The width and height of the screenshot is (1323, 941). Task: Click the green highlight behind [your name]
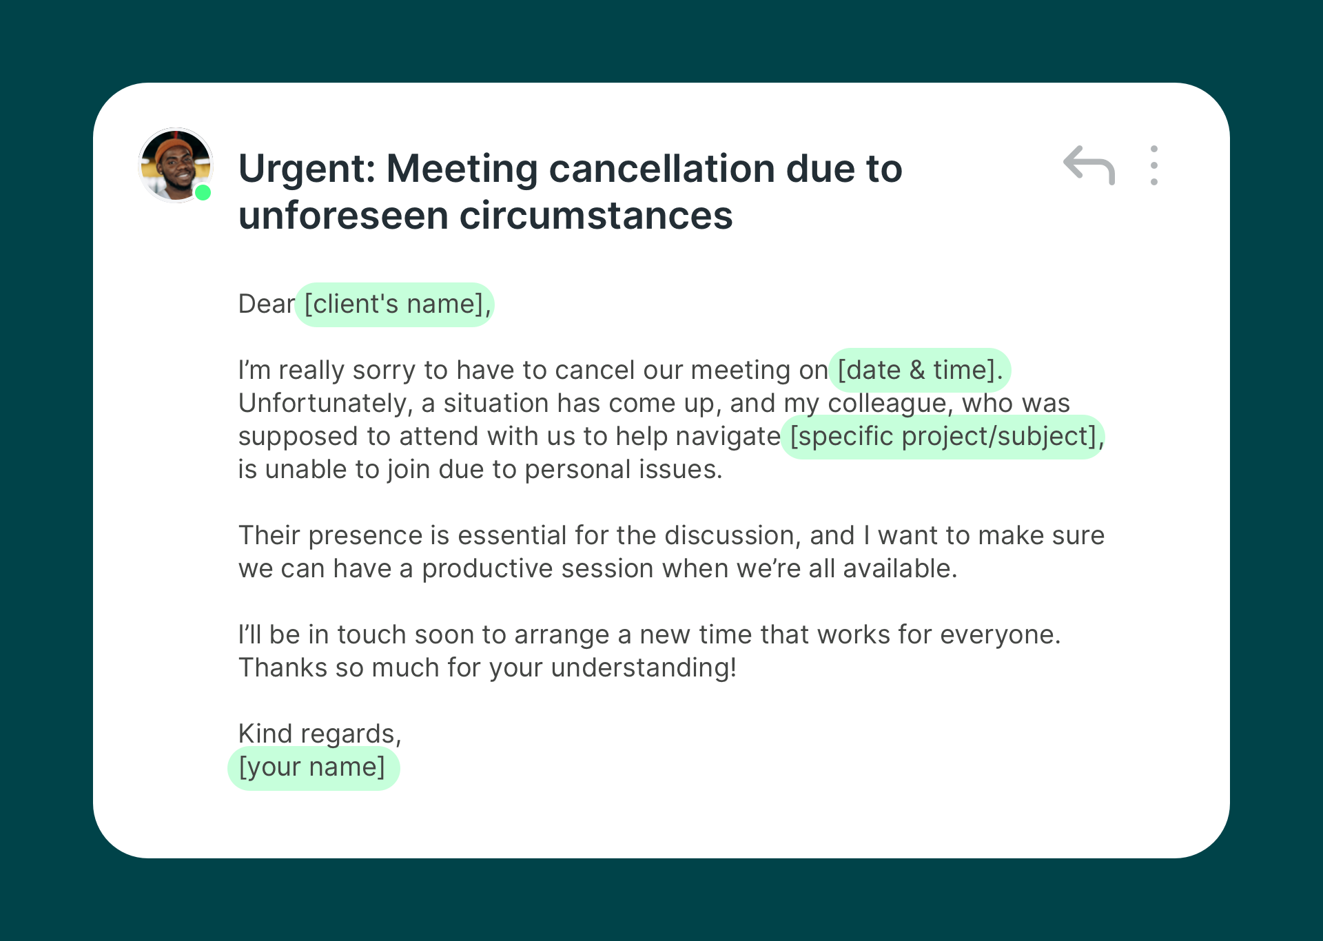[312, 766]
